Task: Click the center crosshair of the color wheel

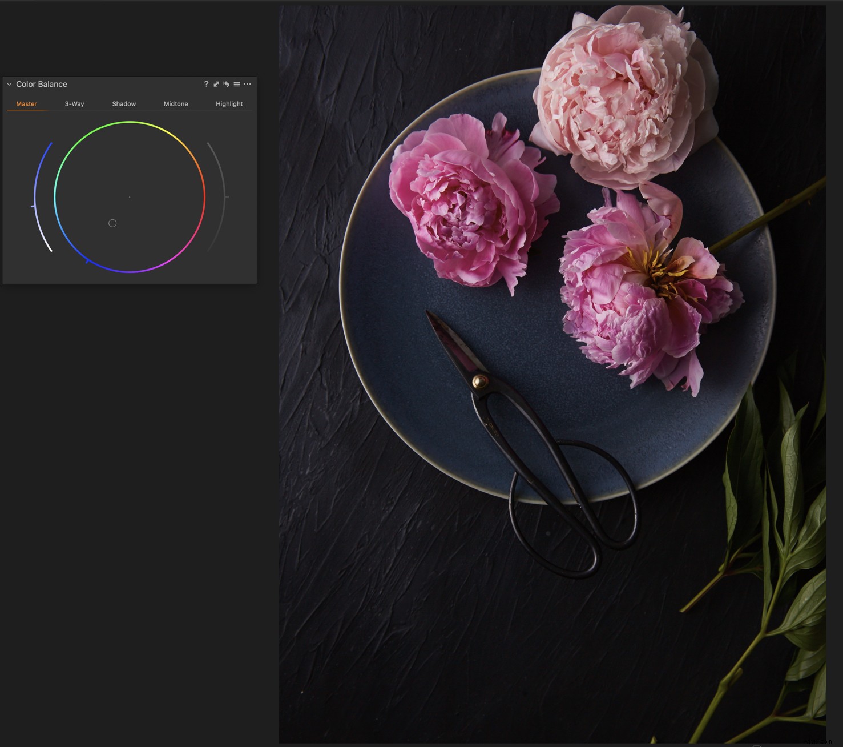Action: 130,197
